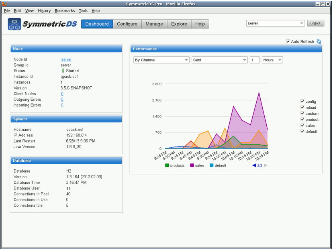Uncheck the reload channel checkbox

pos(302,108)
